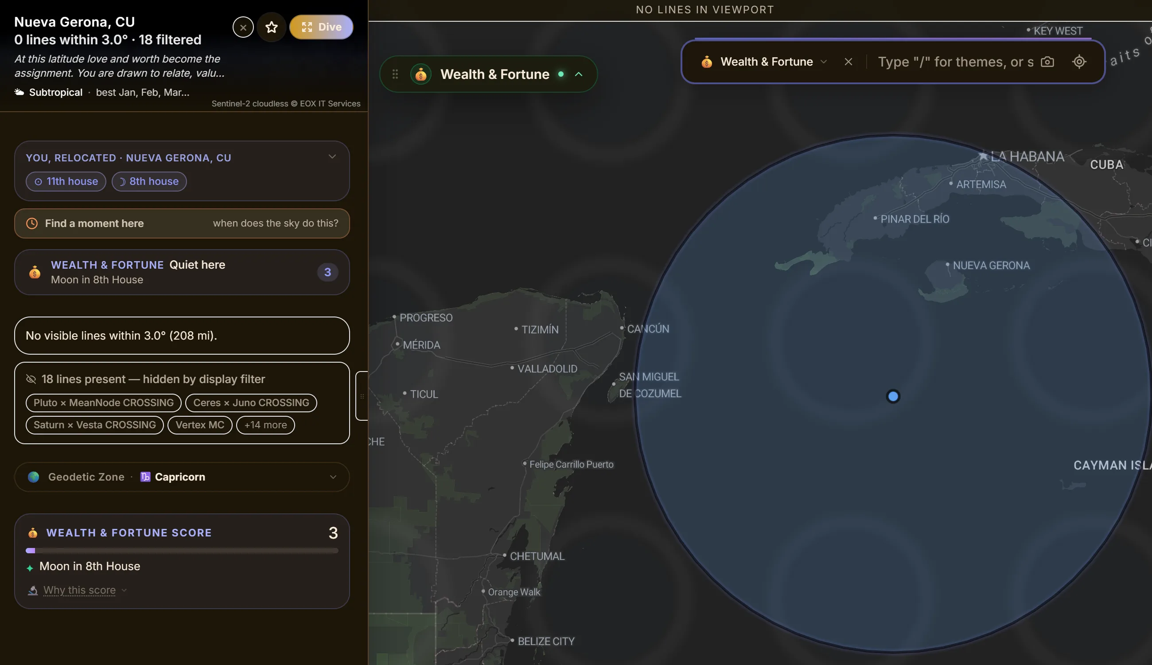Show the +14 more hidden lines
The image size is (1152, 665).
coord(266,425)
